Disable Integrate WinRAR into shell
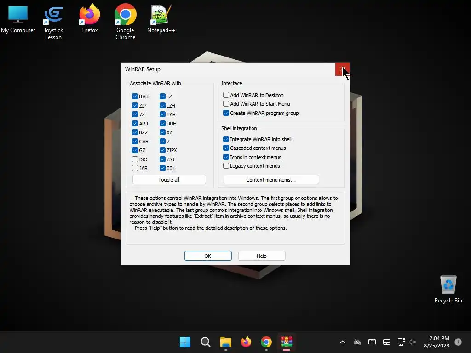Viewport: 471px width, 353px height. (226, 139)
